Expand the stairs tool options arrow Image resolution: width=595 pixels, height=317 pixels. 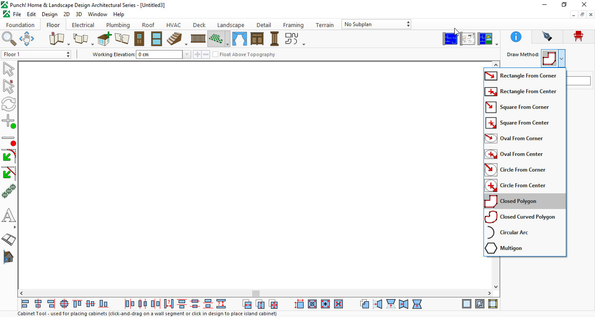pos(186,44)
